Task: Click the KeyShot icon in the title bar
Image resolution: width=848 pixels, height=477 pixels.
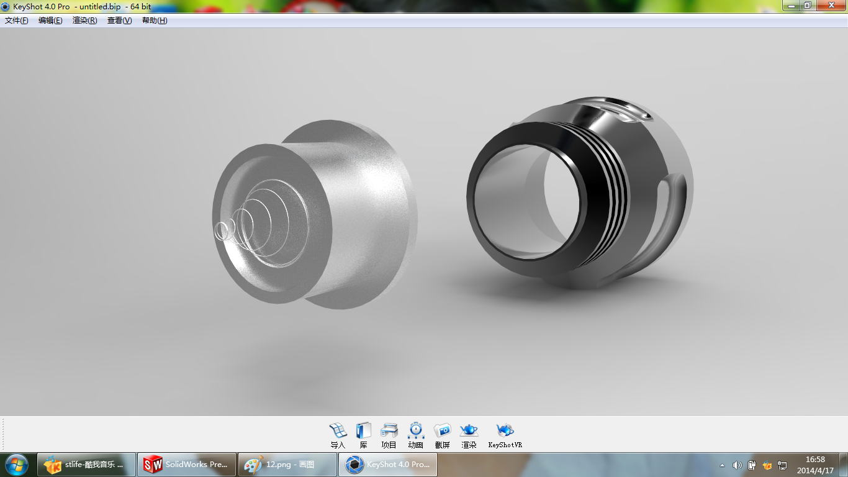Action: tap(6, 7)
